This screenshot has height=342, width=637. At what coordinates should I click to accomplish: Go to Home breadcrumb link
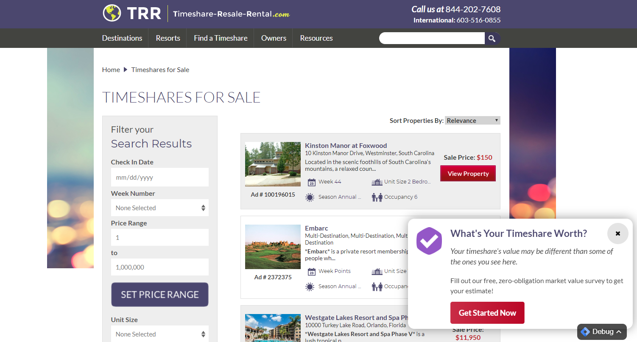coord(111,70)
